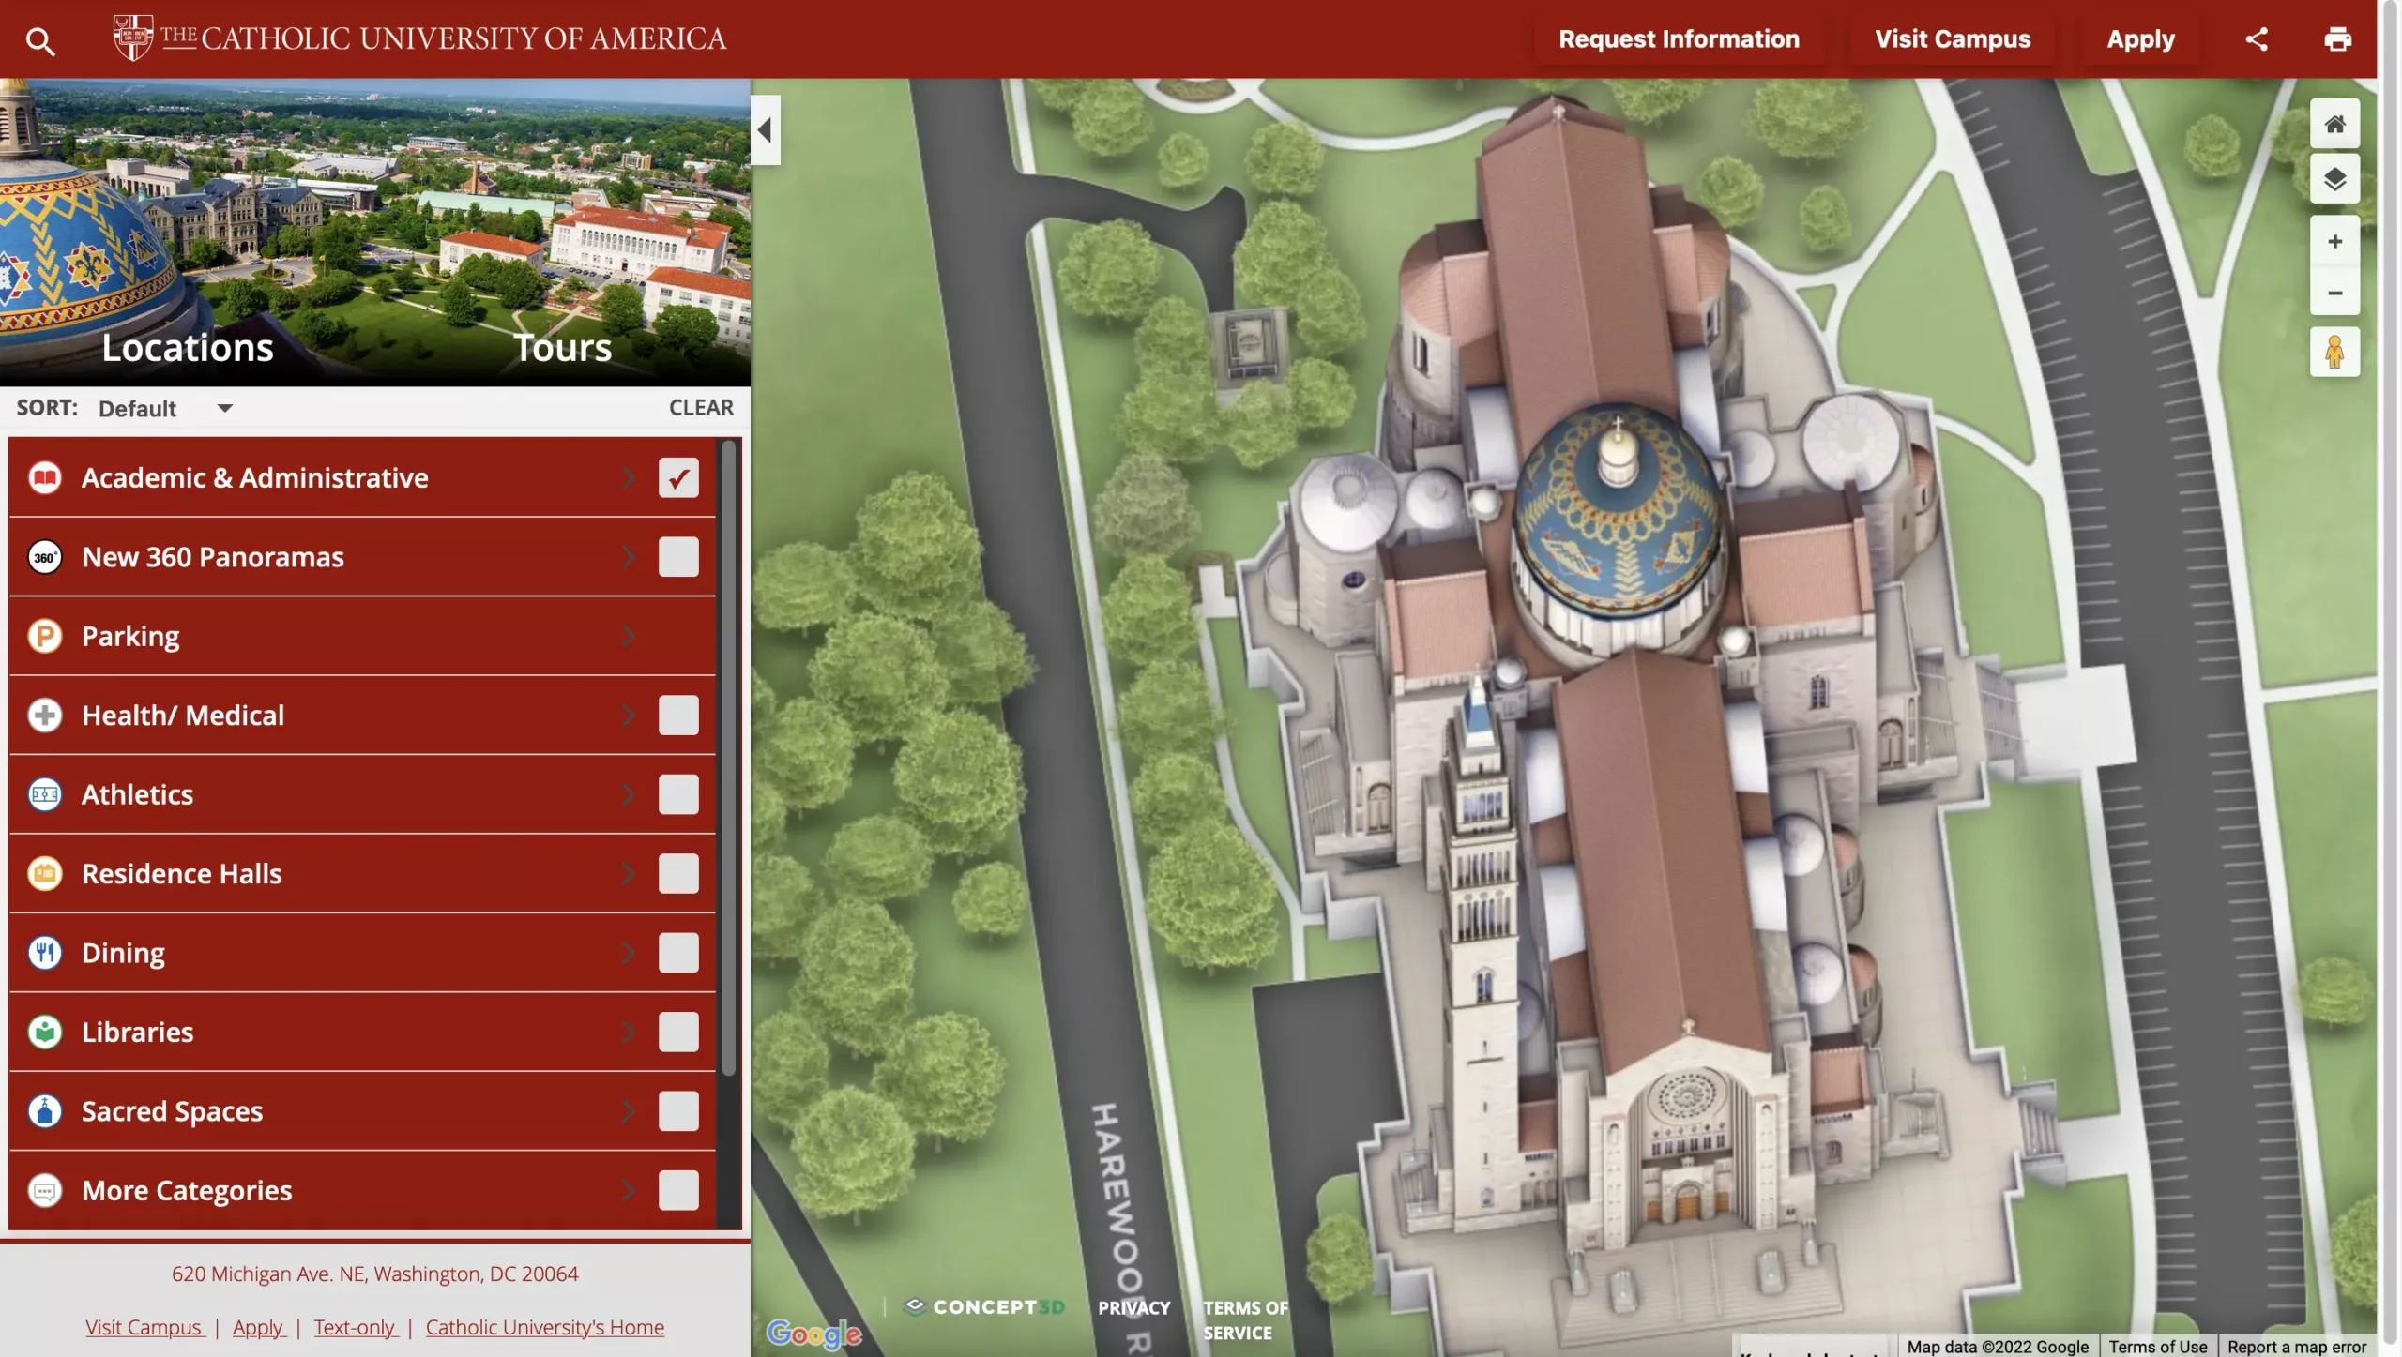The image size is (2402, 1357).
Task: Open the map layers icon
Action: (x=2334, y=178)
